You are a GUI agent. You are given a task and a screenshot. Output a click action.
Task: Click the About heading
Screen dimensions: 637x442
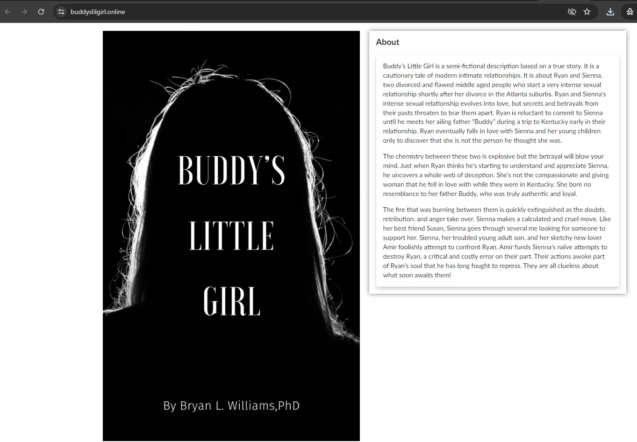[387, 42]
